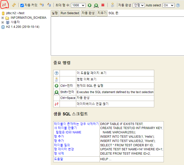Image resolution: width=184 pixels, height=165 pixels.
Task: Click the 명령 이력 보기 text
Action: [x=87, y=79]
